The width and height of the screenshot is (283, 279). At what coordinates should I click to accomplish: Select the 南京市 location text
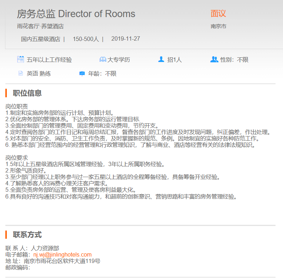tap(218, 26)
